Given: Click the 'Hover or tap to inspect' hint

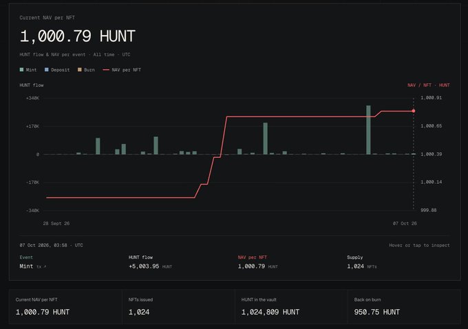Looking at the screenshot, I should point(419,245).
